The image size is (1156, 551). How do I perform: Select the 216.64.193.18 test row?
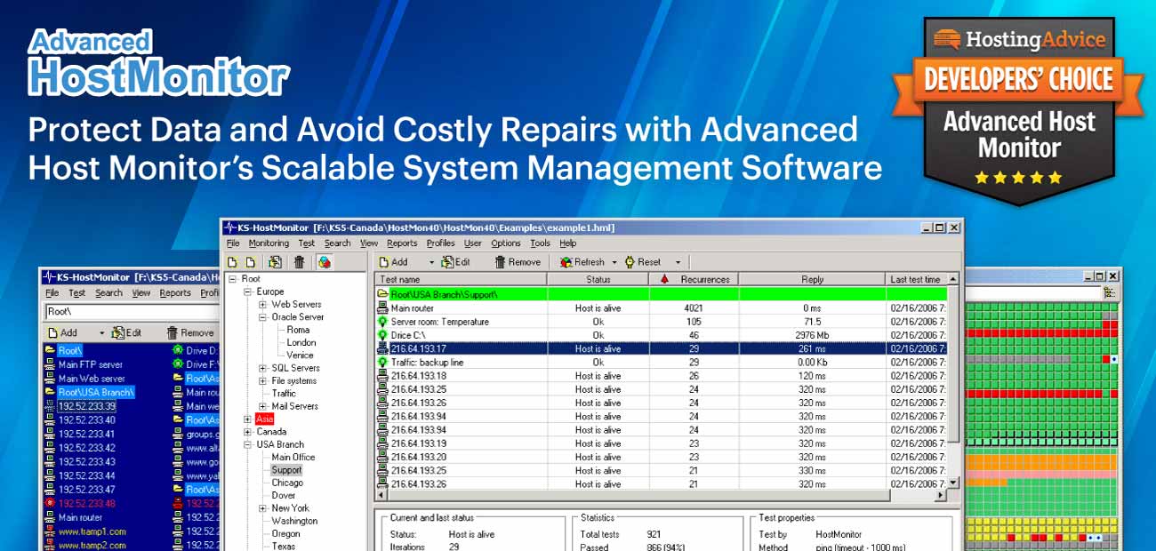[x=660, y=376]
